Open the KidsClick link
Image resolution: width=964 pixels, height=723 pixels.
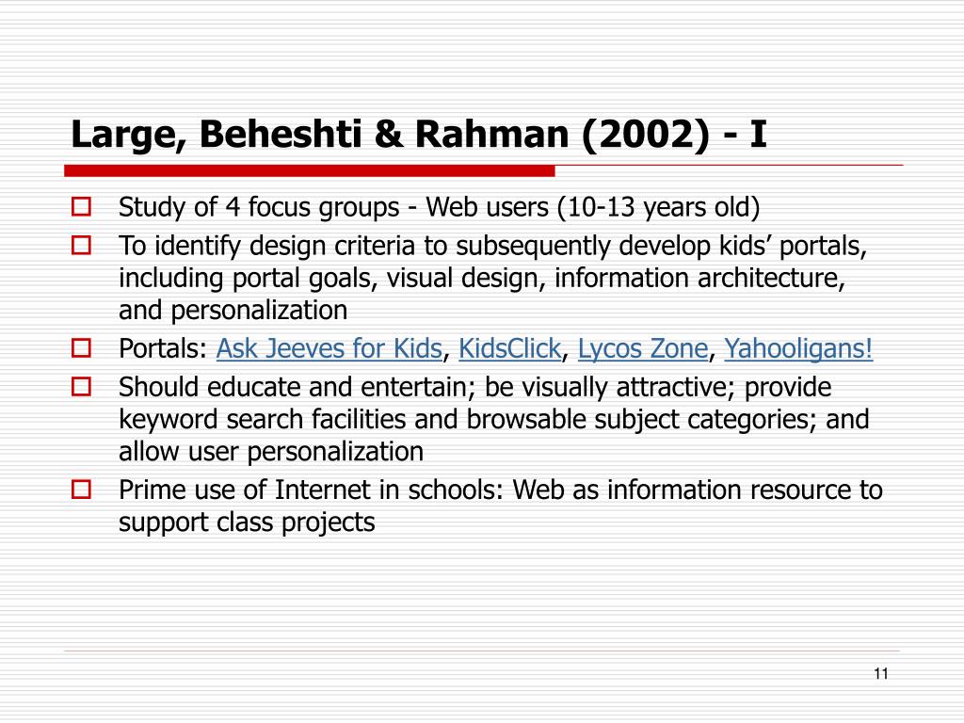click(509, 348)
